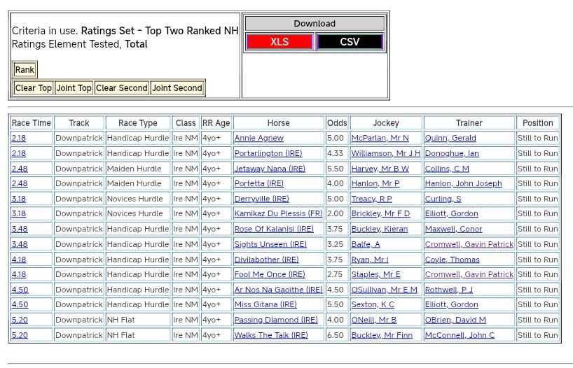The height and width of the screenshot is (368, 573).
Task: View jockey Staples, Mr E
Action: [375, 275]
